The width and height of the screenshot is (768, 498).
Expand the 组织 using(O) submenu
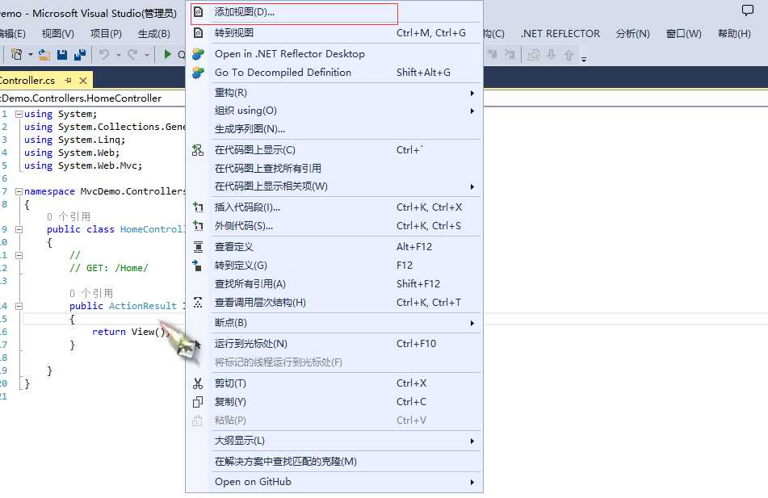(472, 111)
